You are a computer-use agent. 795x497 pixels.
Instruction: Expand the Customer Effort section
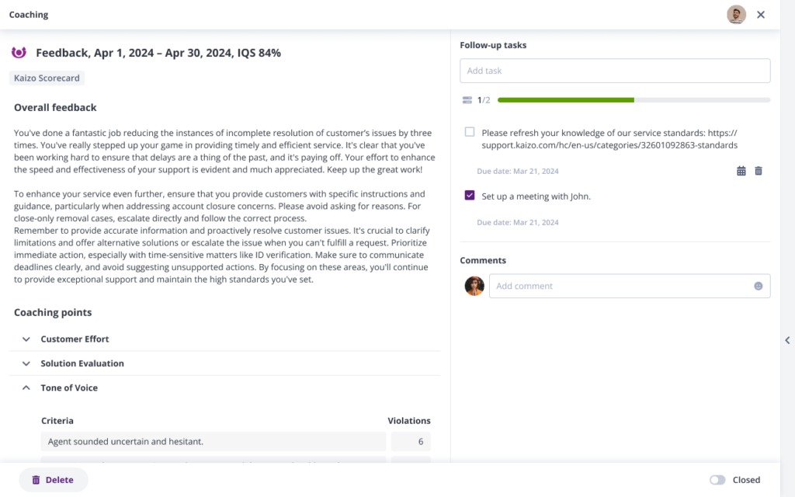[26, 339]
